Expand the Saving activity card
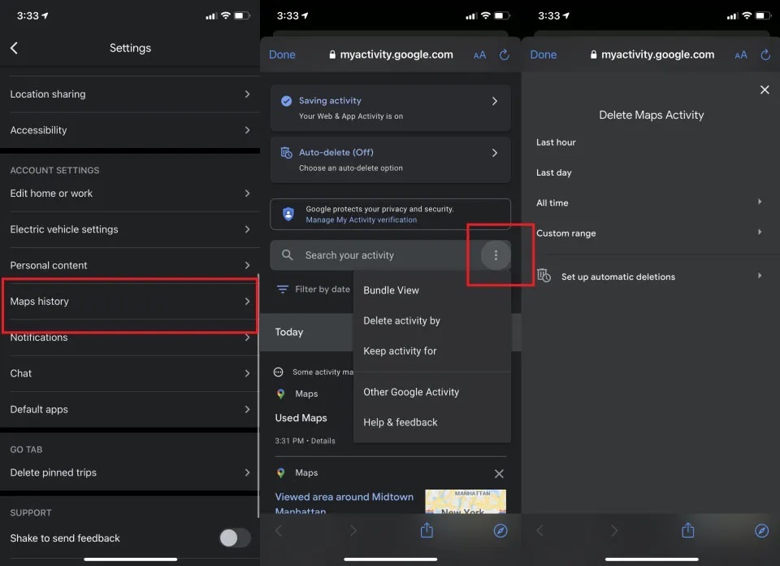 click(390, 108)
